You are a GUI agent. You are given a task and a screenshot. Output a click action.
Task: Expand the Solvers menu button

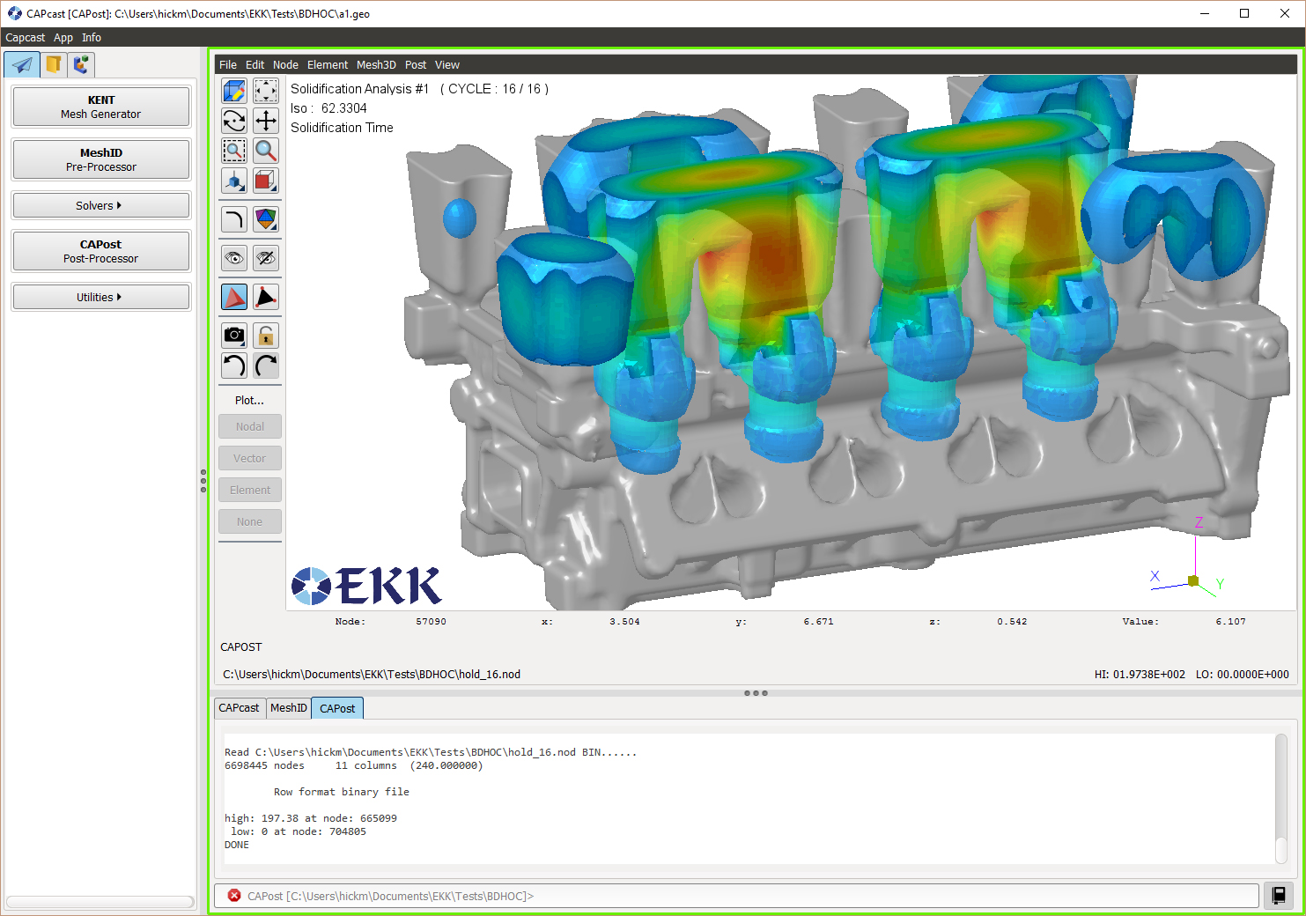pyautogui.click(x=101, y=205)
